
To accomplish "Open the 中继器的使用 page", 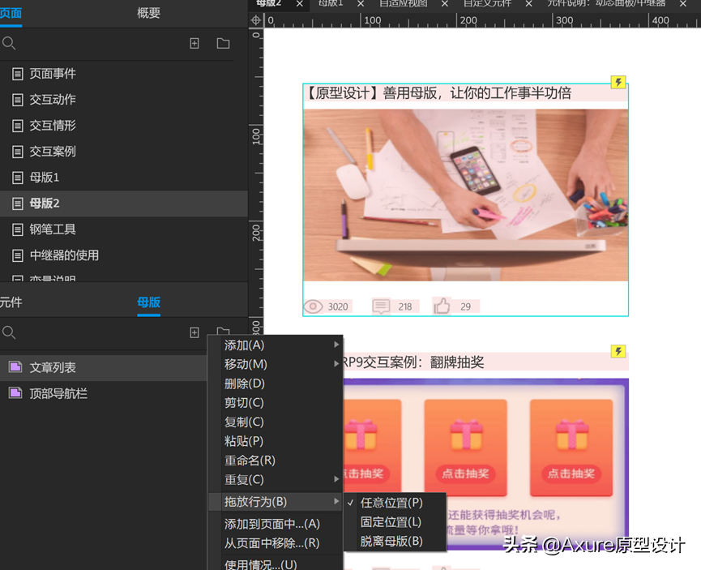I will (124, 256).
